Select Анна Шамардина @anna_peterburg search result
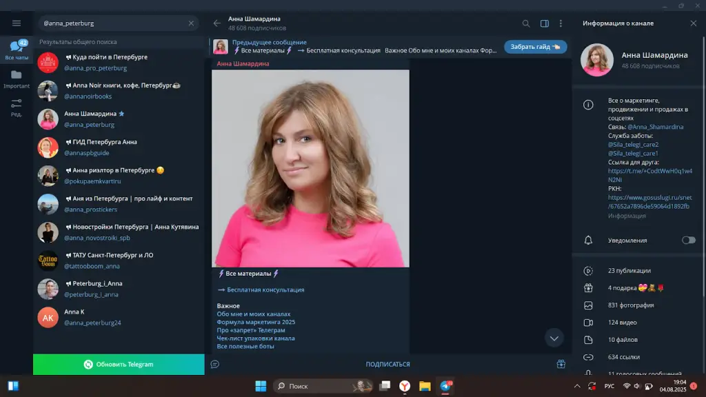This screenshot has width=706, height=397. click(119, 119)
